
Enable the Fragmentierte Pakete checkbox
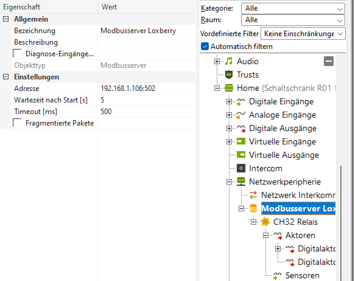pos(17,123)
